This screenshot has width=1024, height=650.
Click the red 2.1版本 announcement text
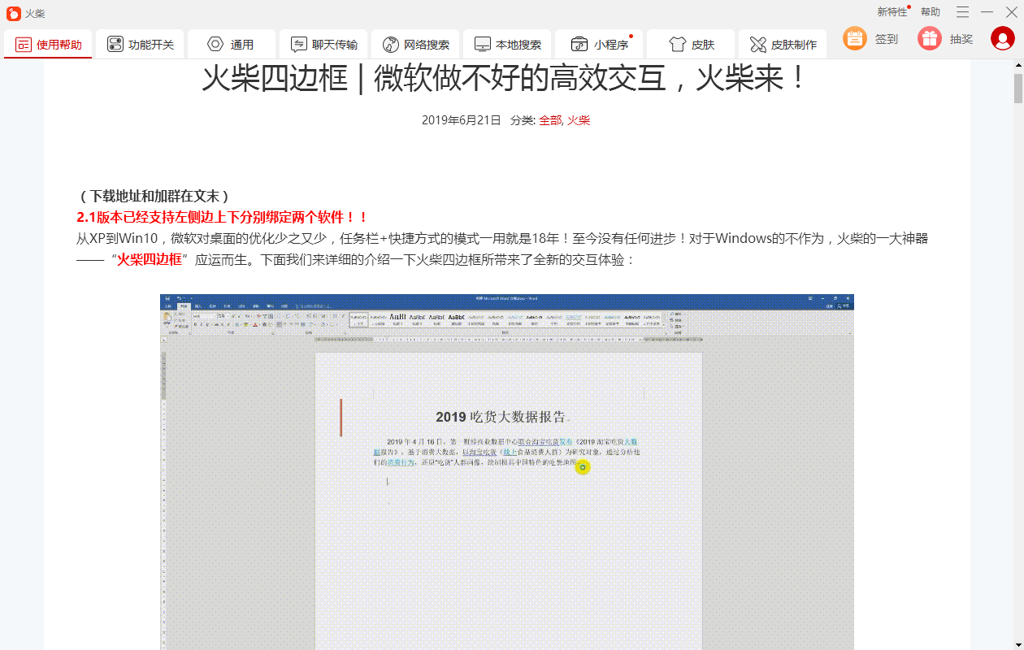pos(223,218)
